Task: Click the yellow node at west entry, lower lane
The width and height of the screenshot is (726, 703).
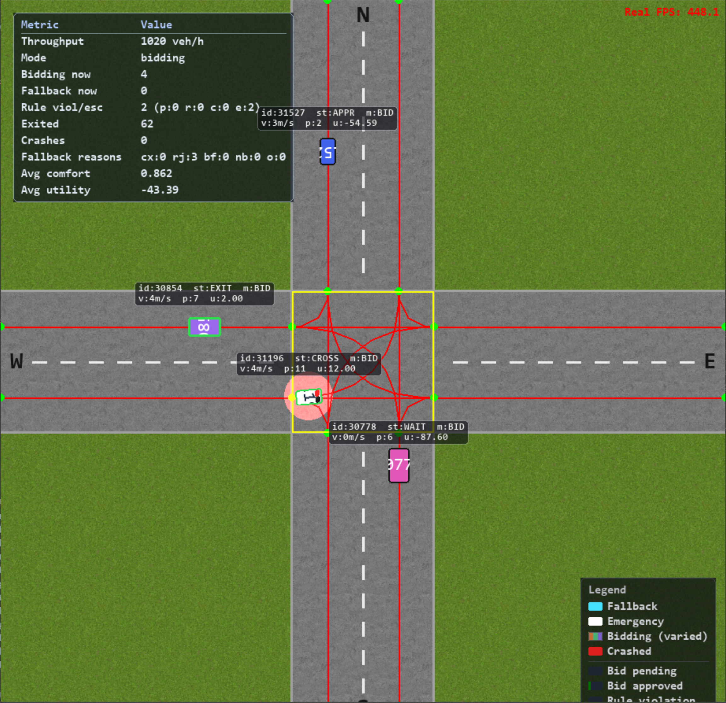Action: pyautogui.click(x=292, y=398)
